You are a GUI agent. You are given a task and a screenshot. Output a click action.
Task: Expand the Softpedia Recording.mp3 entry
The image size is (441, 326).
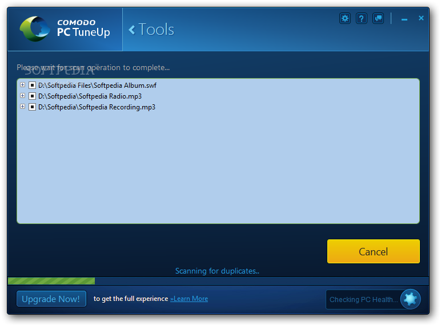click(x=22, y=107)
